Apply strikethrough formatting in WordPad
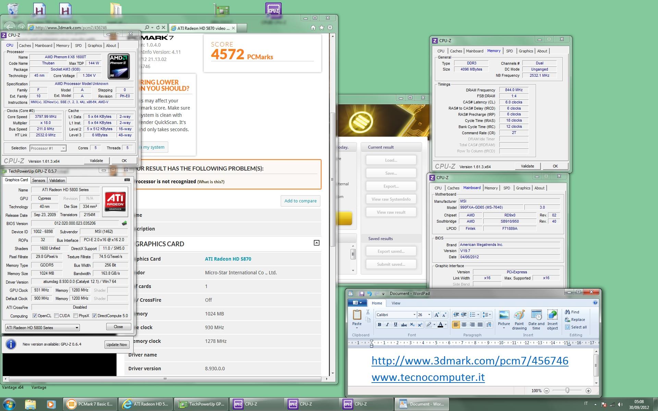Image resolution: width=658 pixels, height=411 pixels. click(404, 325)
